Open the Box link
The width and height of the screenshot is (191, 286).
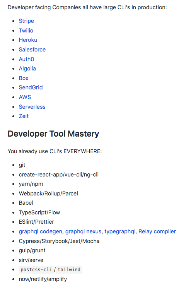(24, 78)
